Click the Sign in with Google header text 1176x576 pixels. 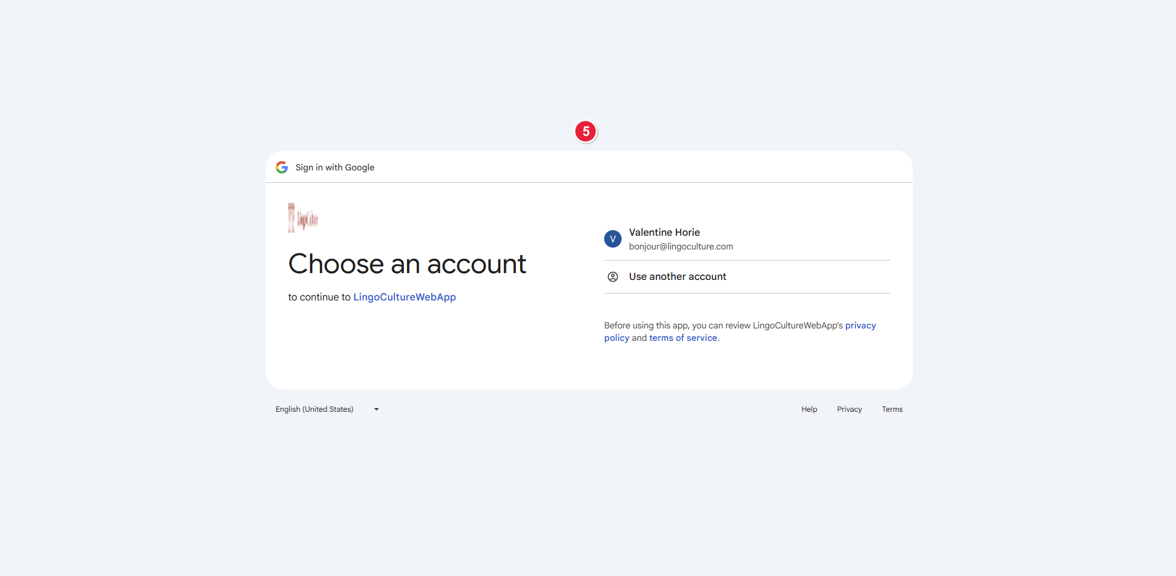pos(335,167)
